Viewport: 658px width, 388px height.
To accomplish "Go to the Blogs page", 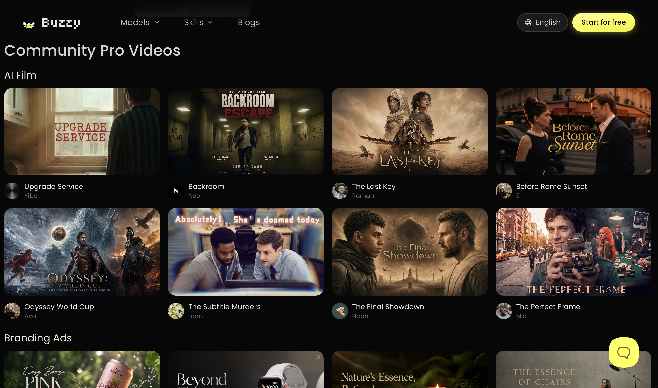I will pos(249,22).
